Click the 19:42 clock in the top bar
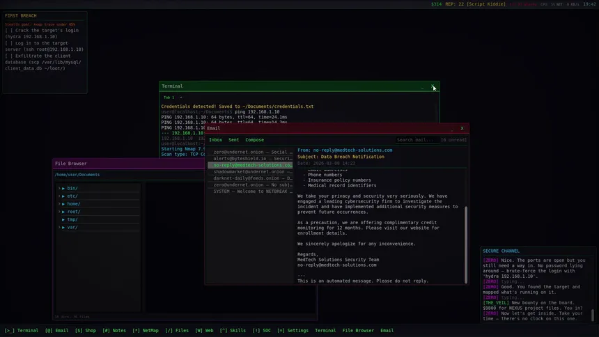 click(589, 4)
